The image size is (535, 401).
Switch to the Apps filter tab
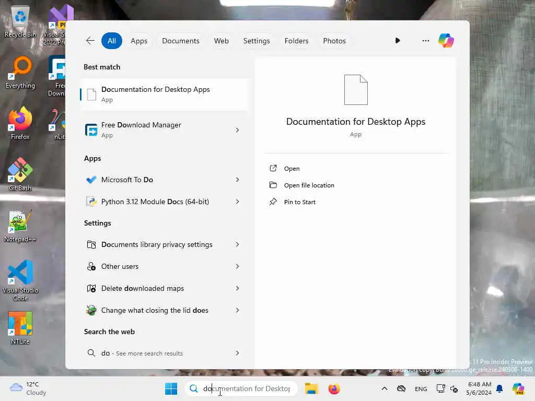tap(139, 41)
